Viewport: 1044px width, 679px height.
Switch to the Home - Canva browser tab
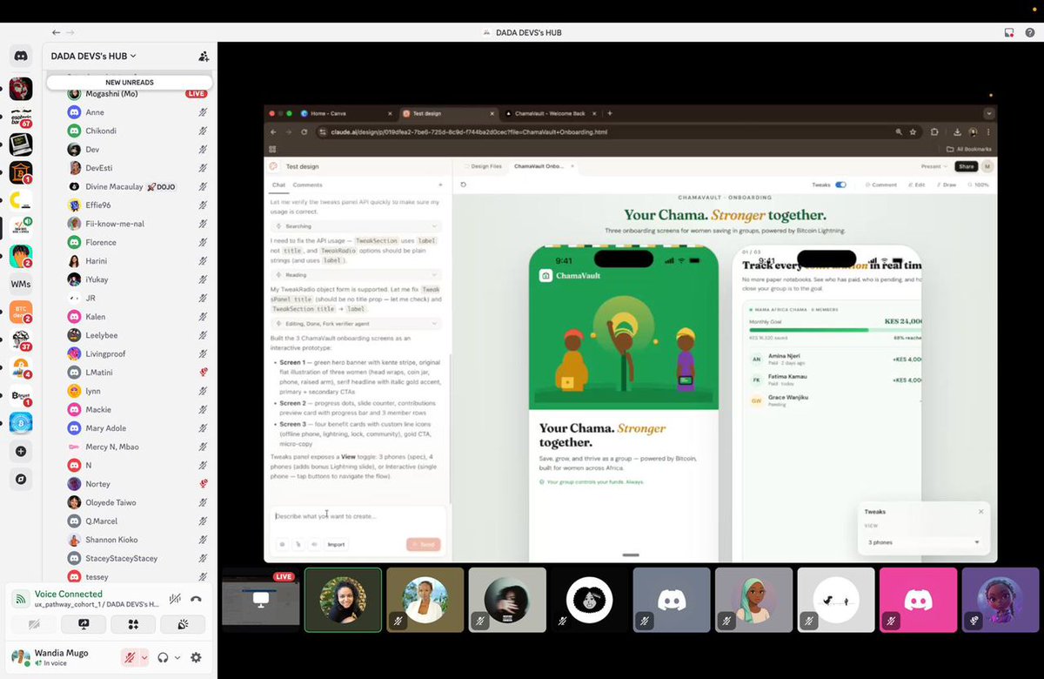[345, 113]
